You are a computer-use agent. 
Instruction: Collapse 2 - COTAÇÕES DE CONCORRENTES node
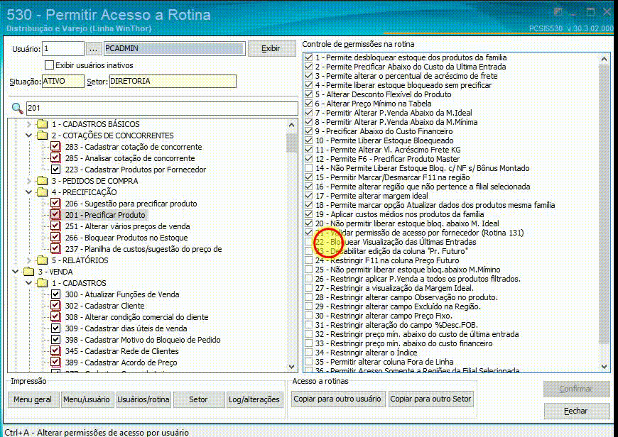29,135
